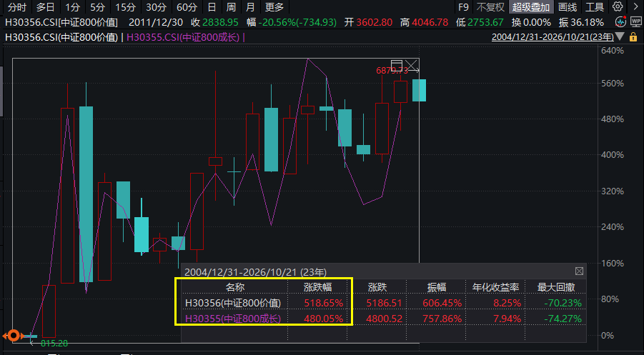This screenshot has height=355, width=644.
Task: Click the -70.23% max drawdown cell
Action: pyautogui.click(x=563, y=304)
